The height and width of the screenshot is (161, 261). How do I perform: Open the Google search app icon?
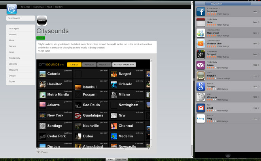pos(200,86)
